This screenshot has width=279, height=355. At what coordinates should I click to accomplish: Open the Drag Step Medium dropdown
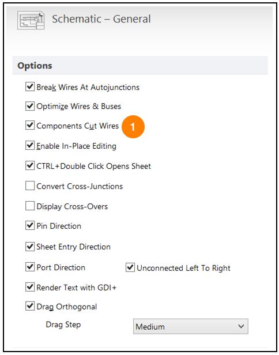191,326
